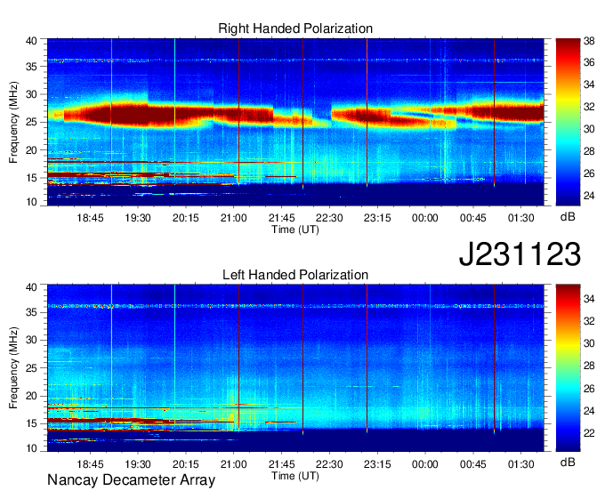Click the "01:30" tick under the Left Handed plot
This screenshot has height=491, width=605.
point(520,464)
